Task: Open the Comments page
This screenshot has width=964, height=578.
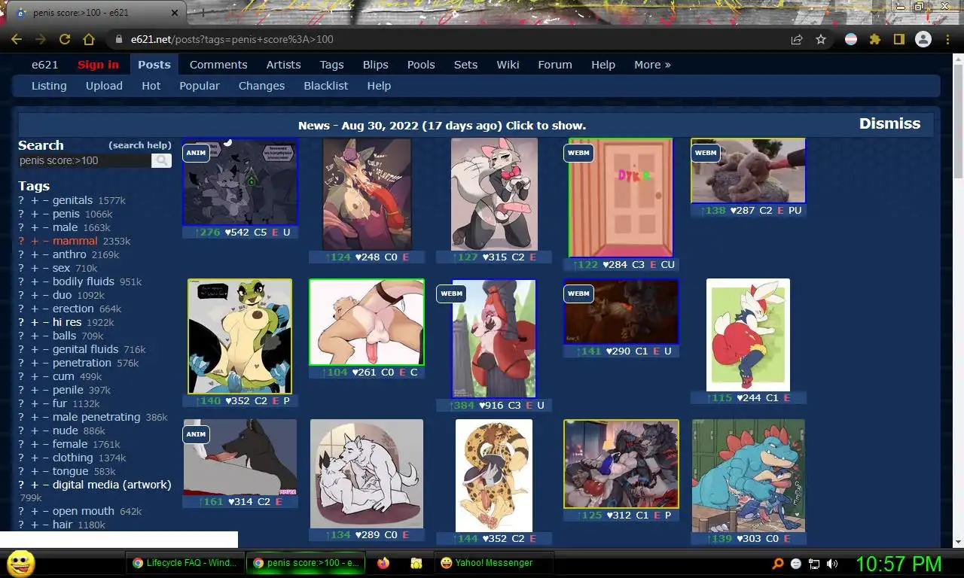Action: pos(218,65)
